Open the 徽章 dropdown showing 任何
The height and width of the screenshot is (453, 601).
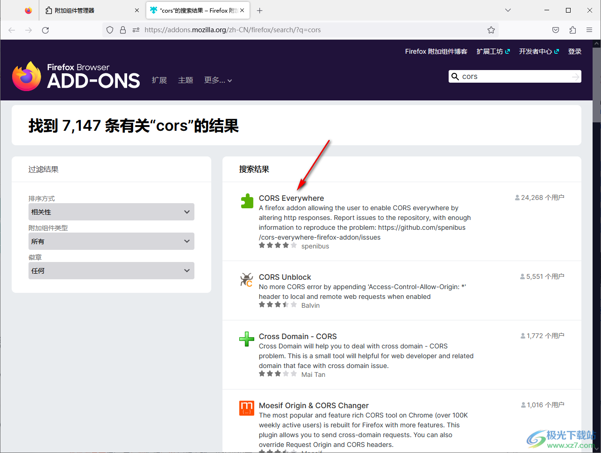pyautogui.click(x=111, y=271)
